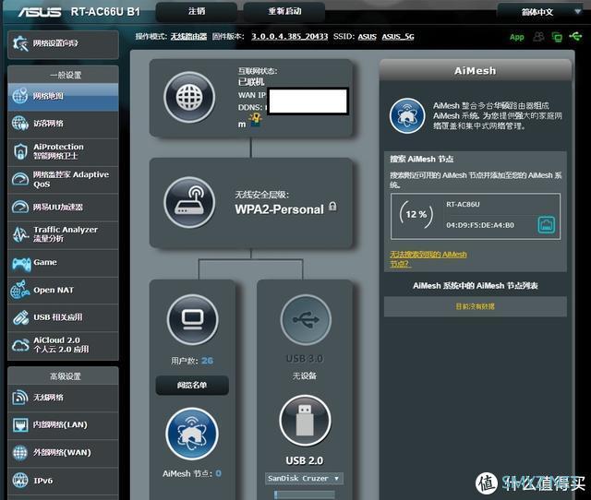Open the SanDisk Cruzer dropdown

click(304, 478)
